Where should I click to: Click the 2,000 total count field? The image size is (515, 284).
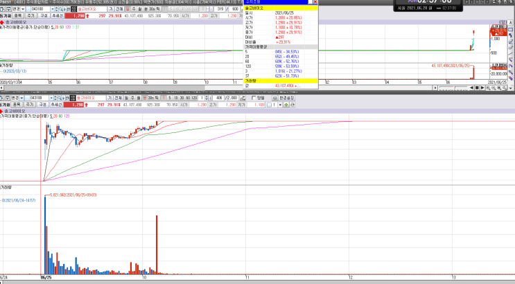[x=232, y=98]
